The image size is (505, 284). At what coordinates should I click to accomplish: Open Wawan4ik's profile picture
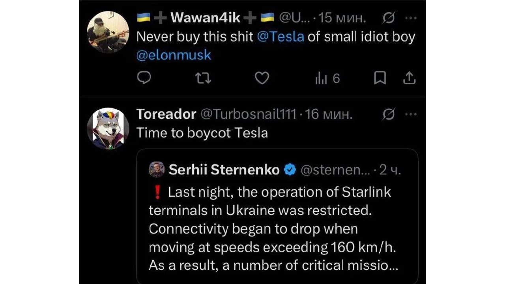pyautogui.click(x=108, y=32)
